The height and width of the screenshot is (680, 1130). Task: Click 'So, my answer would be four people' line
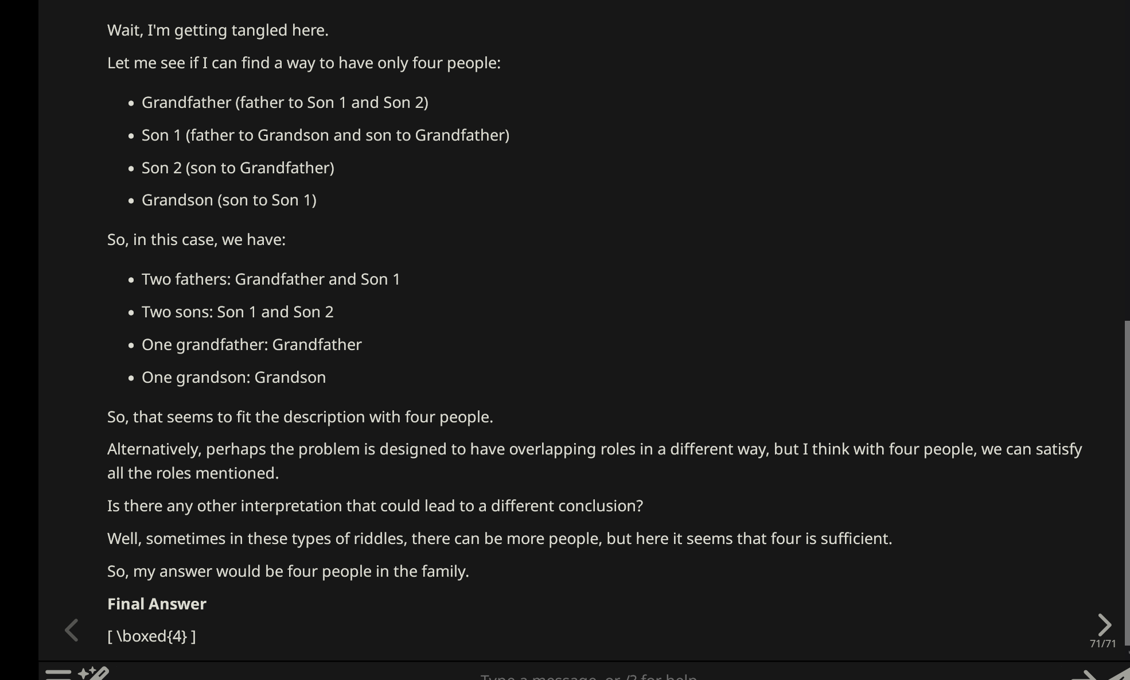(x=288, y=572)
